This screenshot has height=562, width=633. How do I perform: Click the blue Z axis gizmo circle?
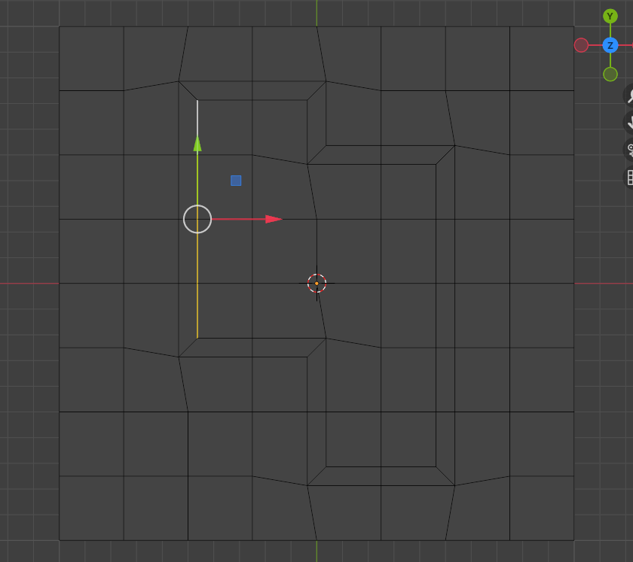pyautogui.click(x=610, y=45)
